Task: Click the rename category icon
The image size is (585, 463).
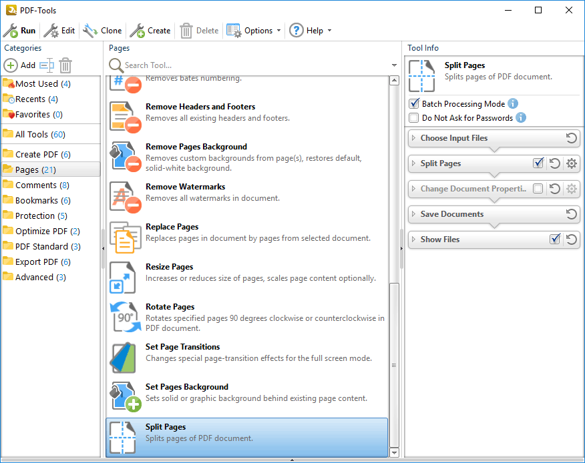Action: coord(47,65)
